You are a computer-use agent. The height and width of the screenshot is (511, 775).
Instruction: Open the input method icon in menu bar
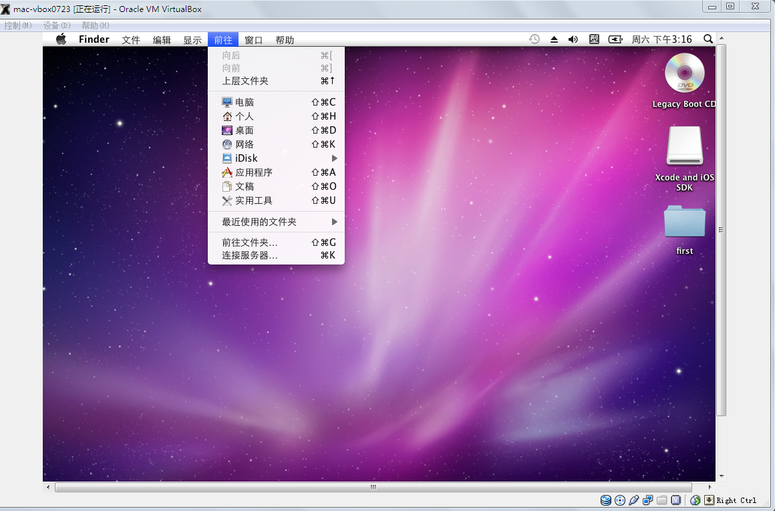point(594,39)
